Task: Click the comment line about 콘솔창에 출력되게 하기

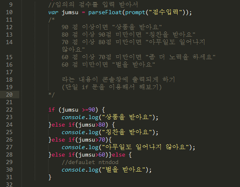Action: click(119, 79)
